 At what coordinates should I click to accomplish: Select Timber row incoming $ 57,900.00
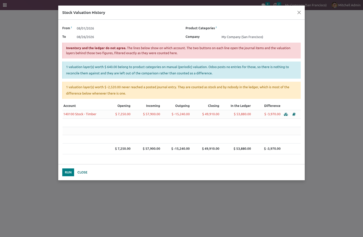coord(152,114)
